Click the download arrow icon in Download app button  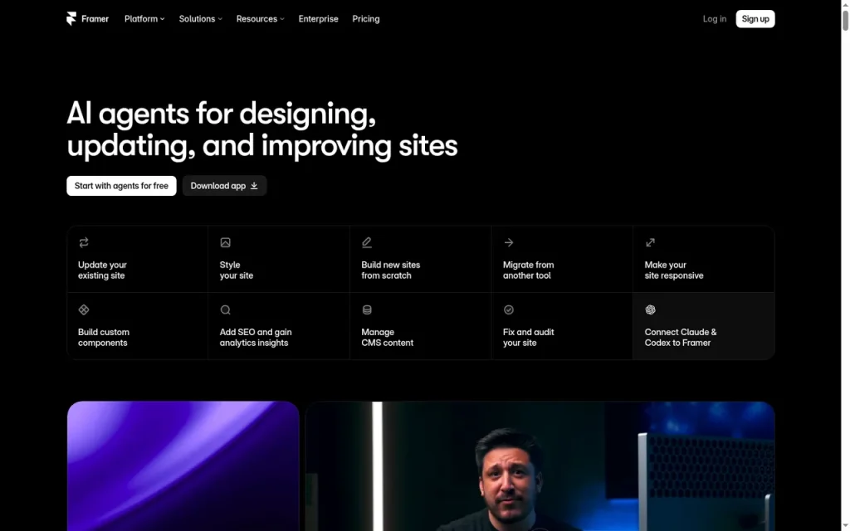click(254, 185)
